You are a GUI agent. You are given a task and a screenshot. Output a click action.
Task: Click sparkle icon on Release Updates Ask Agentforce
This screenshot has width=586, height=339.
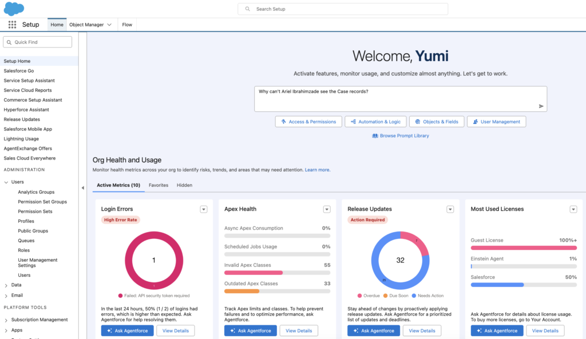(356, 331)
